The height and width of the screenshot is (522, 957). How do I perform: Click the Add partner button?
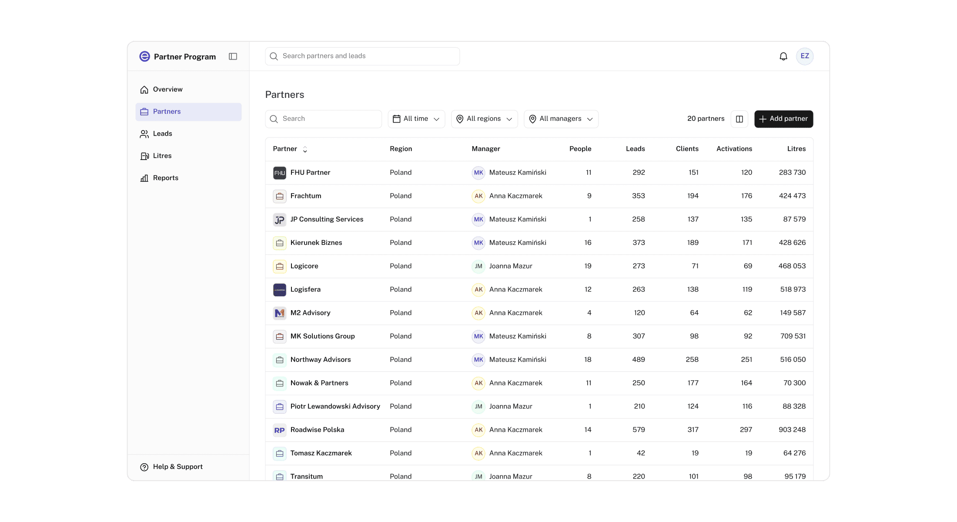(783, 119)
